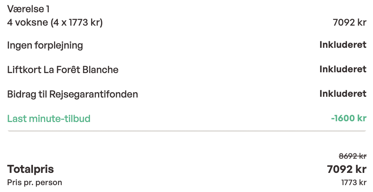Viewport: 373px width, 192px height.
Task: Open Bidrag til Rejsegarantifonden info
Action: (x=72, y=94)
